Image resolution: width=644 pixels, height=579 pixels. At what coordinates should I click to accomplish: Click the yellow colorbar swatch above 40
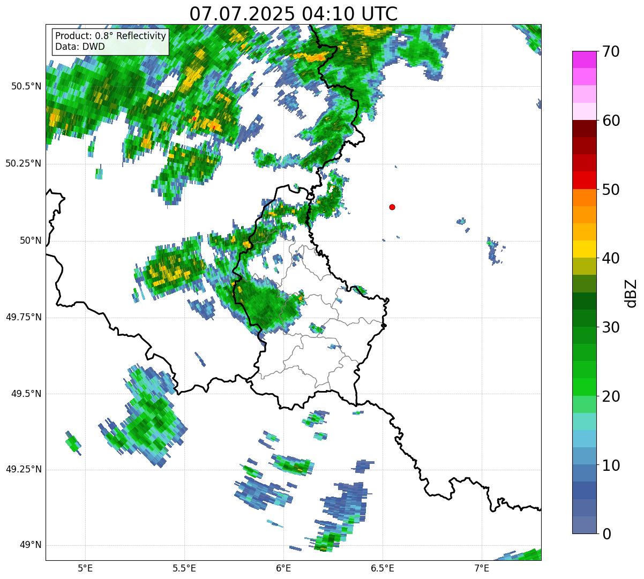click(x=583, y=249)
